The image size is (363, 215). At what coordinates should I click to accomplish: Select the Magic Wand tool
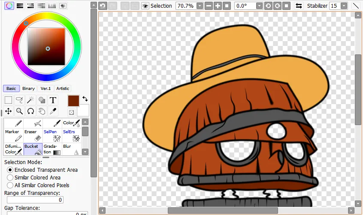click(x=30, y=100)
